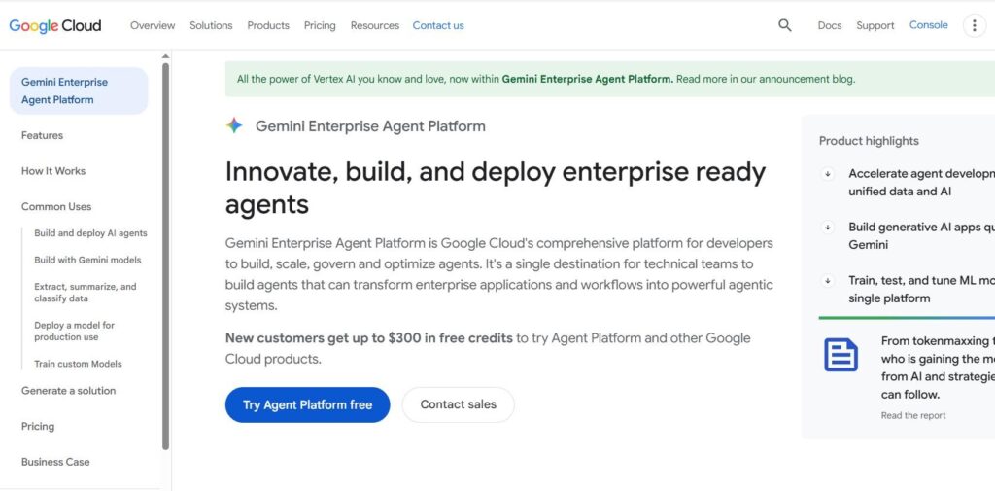Jump to Pricing in the sidebar
Screen dimensions: 995x491
38,426
